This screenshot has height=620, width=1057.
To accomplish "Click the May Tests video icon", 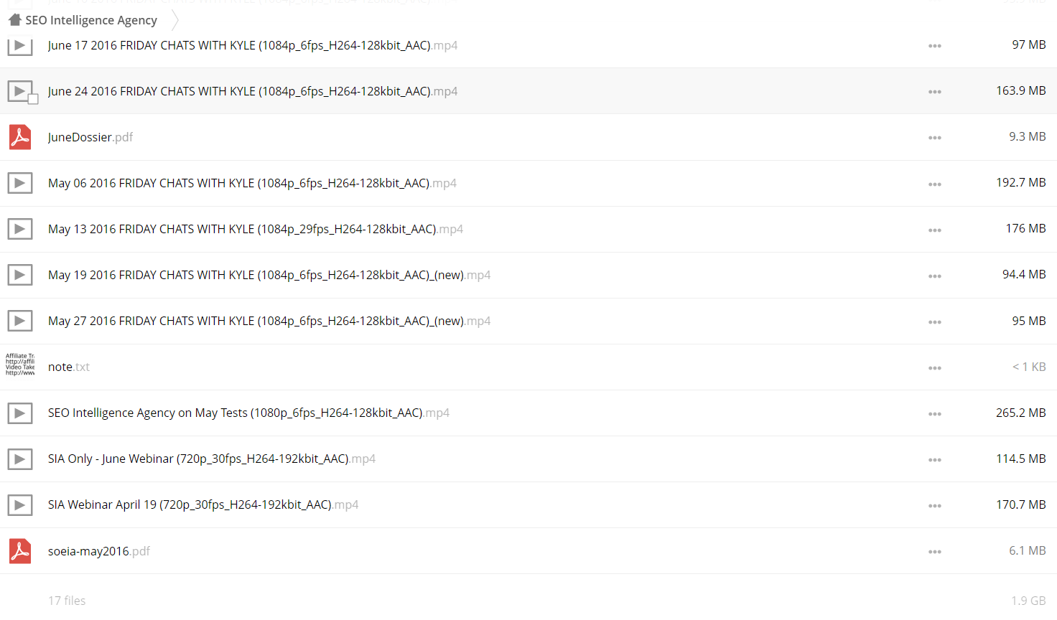I will click(20, 413).
